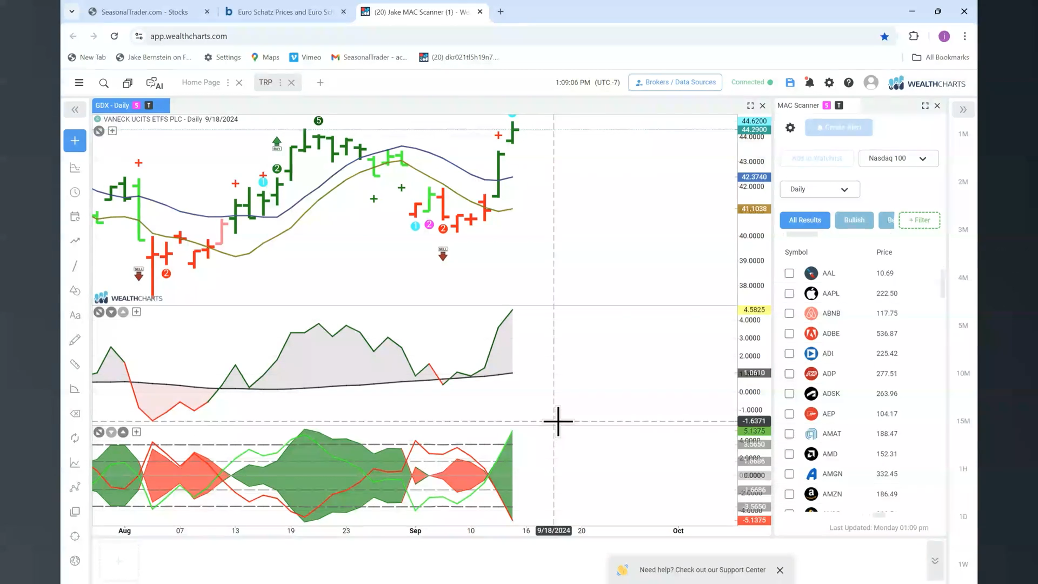Open the hamburger main menu
Viewport: 1038px width, 584px height.
tap(79, 83)
